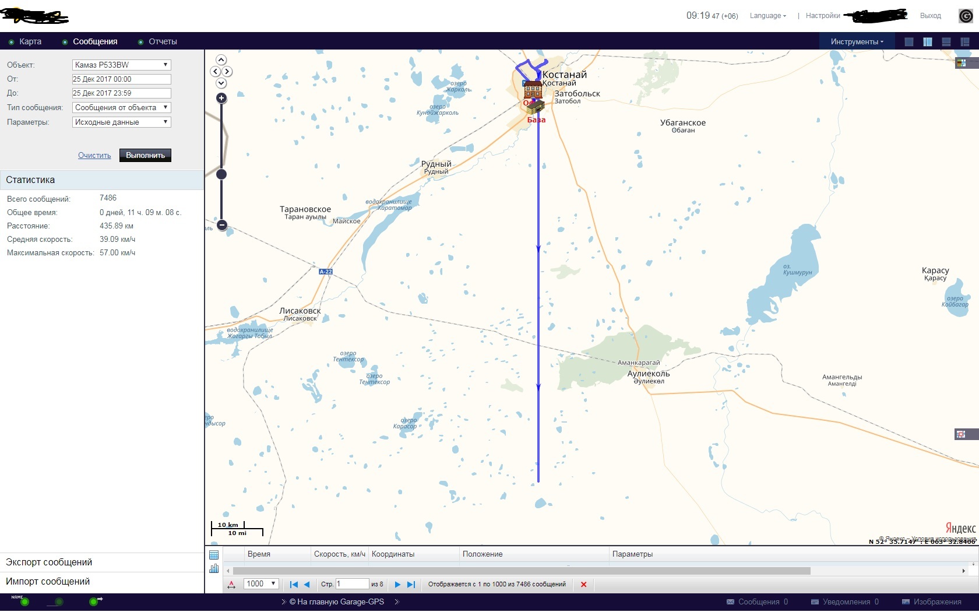Show messages as table view icon

coord(214,555)
